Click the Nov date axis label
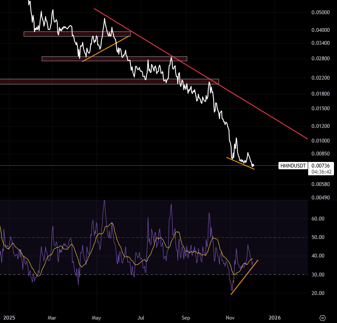Screen dimensions: 337x323 [230, 318]
